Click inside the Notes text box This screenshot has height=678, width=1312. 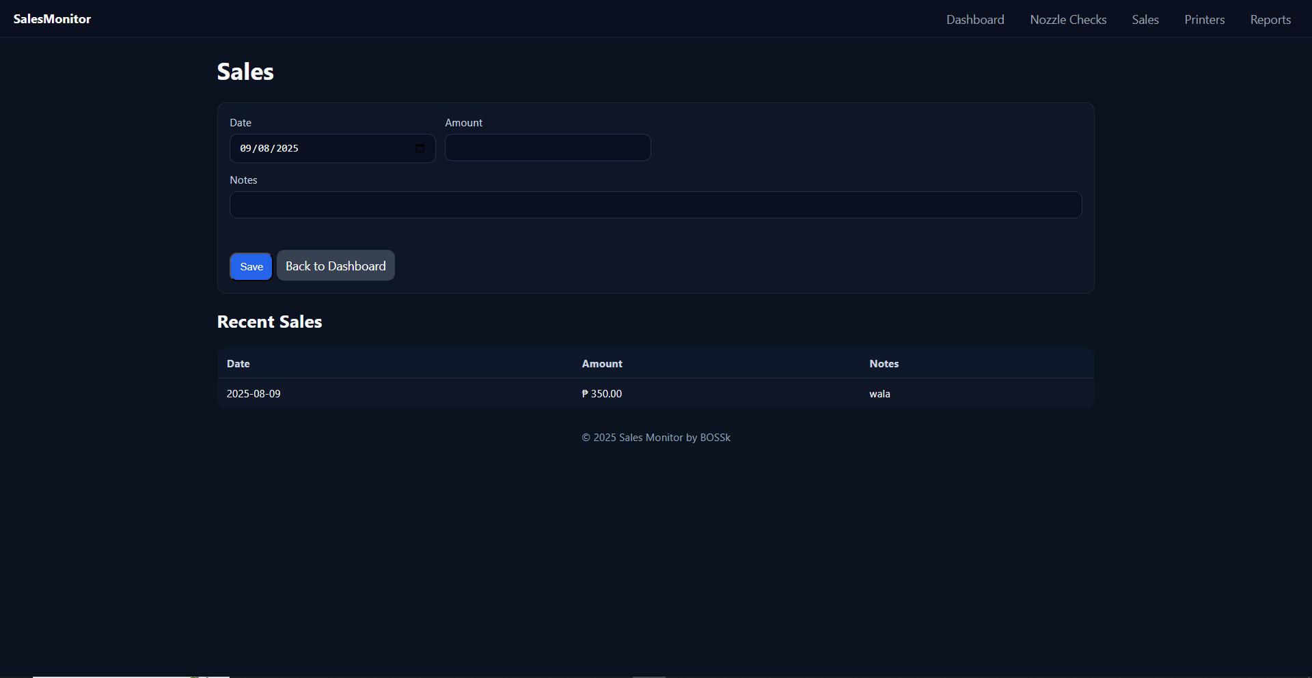coord(655,205)
